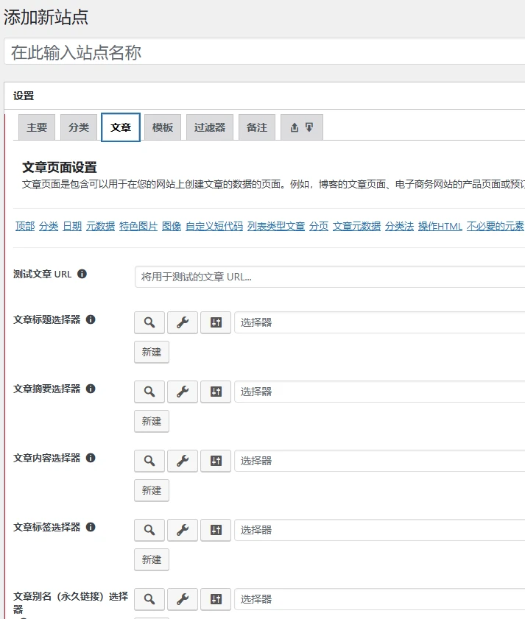
Task: Jump to 图像 section link
Action: [172, 226]
